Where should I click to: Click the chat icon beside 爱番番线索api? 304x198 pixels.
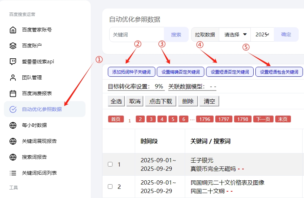point(13,62)
